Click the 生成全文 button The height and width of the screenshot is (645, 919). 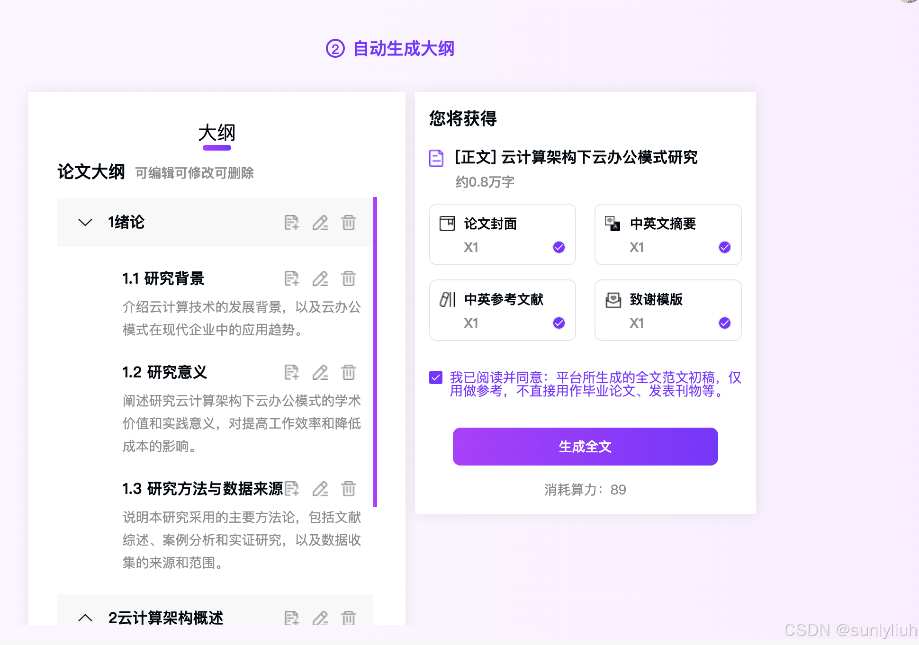[x=585, y=447]
